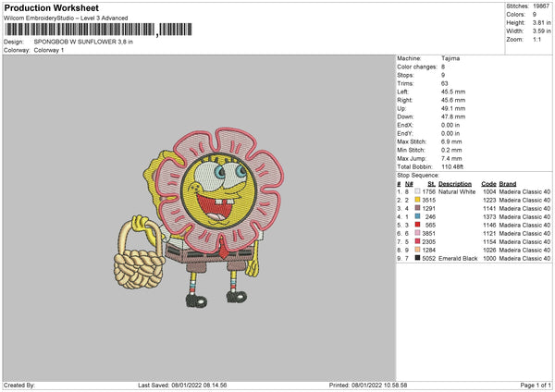Click the Down value 47.8 mm

click(x=453, y=116)
